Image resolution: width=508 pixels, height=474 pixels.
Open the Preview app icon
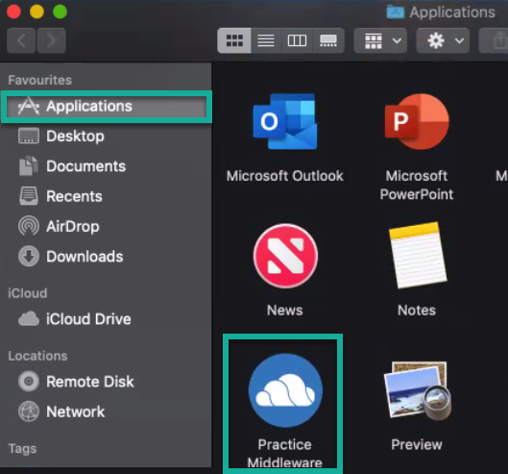418,391
